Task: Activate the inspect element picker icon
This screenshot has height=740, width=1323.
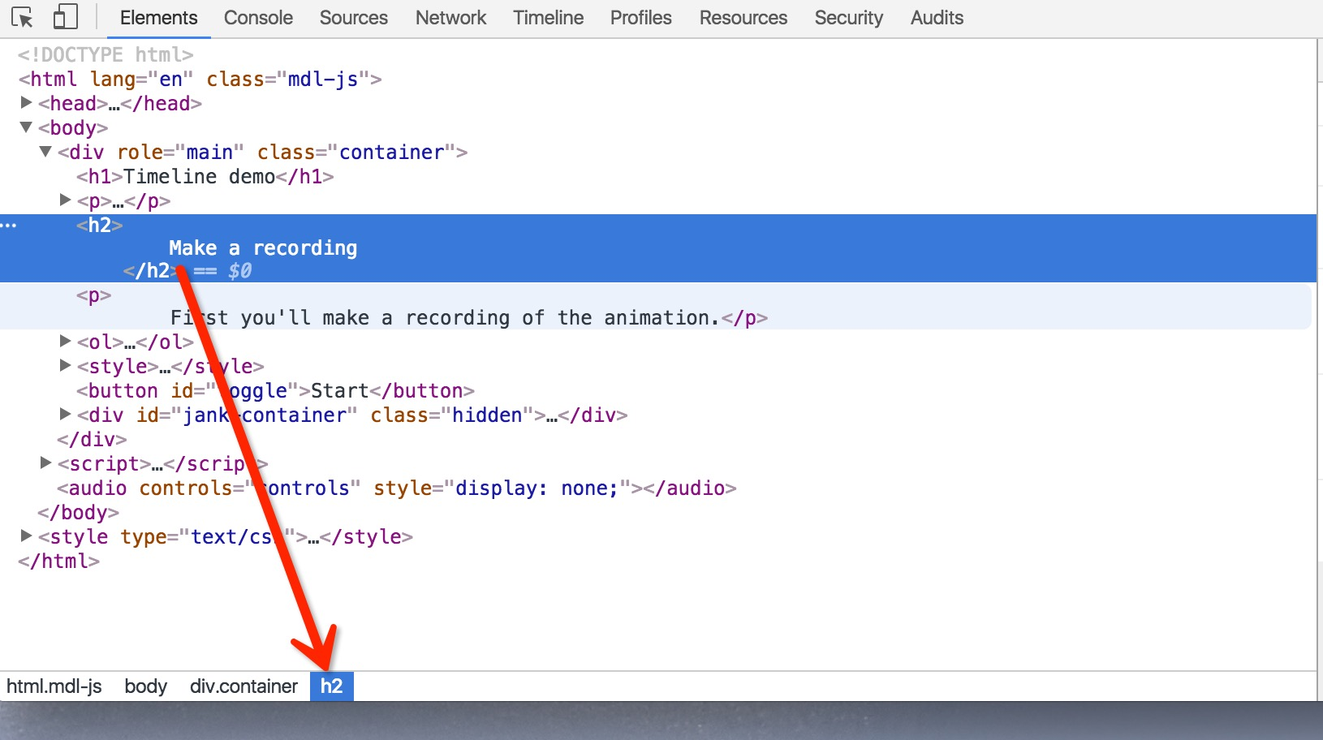Action: pos(22,17)
